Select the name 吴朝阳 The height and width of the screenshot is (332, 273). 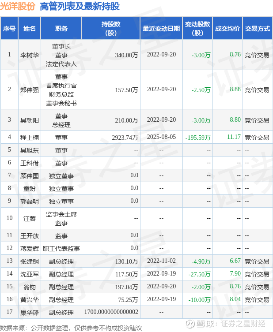point(30,120)
